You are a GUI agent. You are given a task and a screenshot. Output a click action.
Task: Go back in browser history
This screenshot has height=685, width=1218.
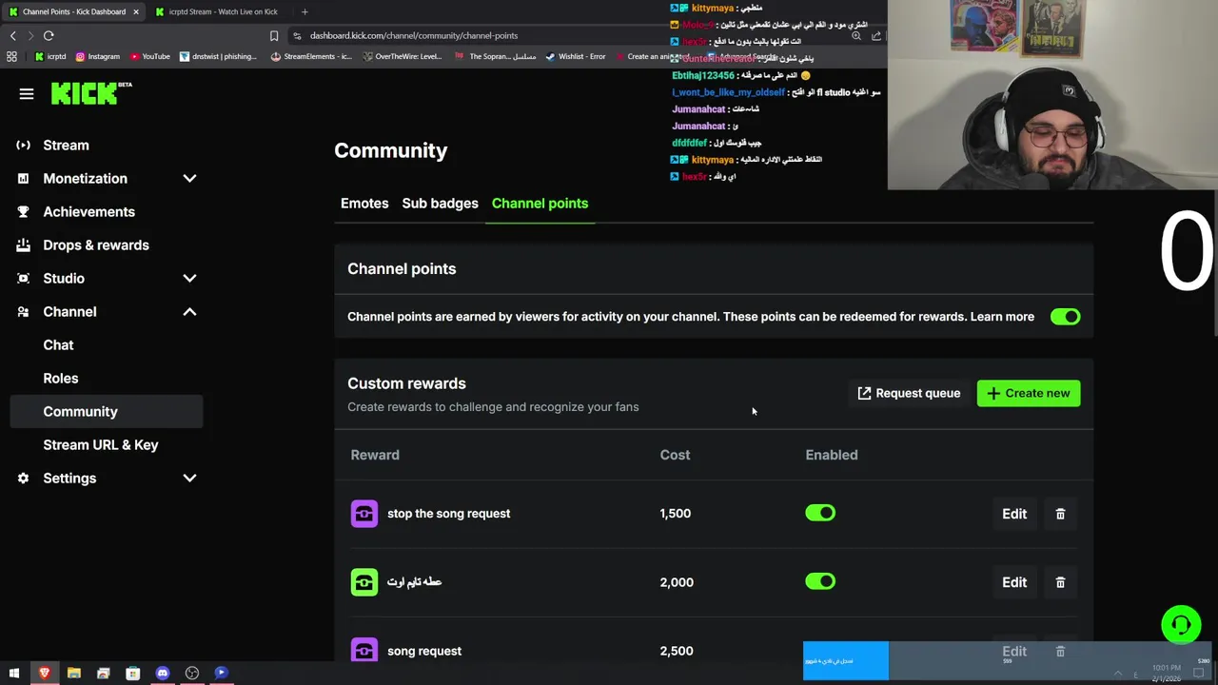(12, 35)
